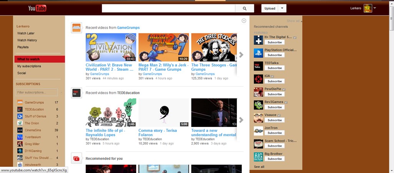Screen dimensions: 394x173
Task: Subscribe to IGN
Action: pos(274,81)
